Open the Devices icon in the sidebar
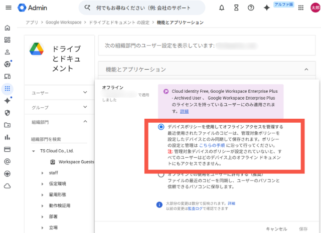 click(x=8, y=77)
